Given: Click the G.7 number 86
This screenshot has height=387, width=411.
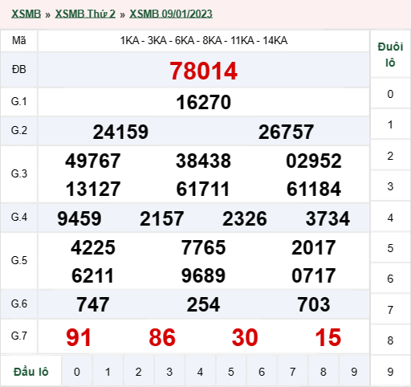Looking at the screenshot, I should click(x=162, y=337).
